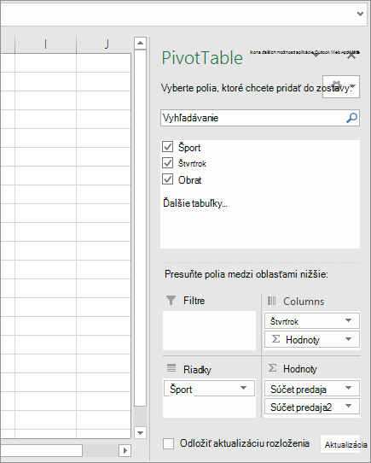371x463 pixels.
Task: Click the empty Filtre drop area
Action: coord(209,331)
